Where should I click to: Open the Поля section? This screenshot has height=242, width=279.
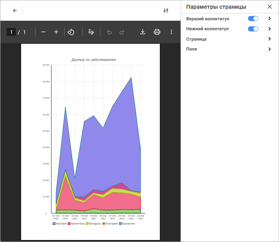coord(269,49)
